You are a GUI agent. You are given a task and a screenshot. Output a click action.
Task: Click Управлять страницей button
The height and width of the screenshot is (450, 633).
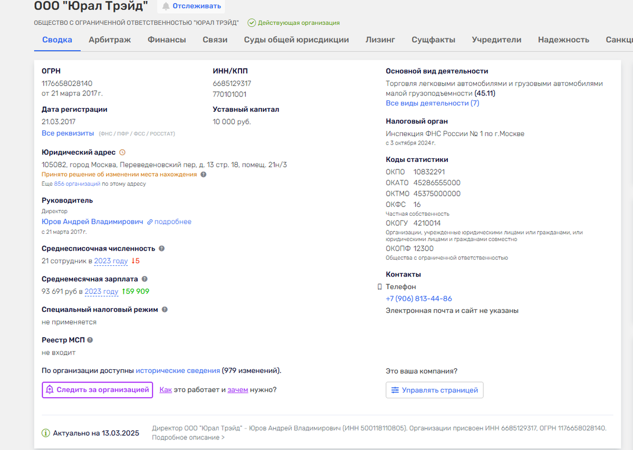(435, 390)
